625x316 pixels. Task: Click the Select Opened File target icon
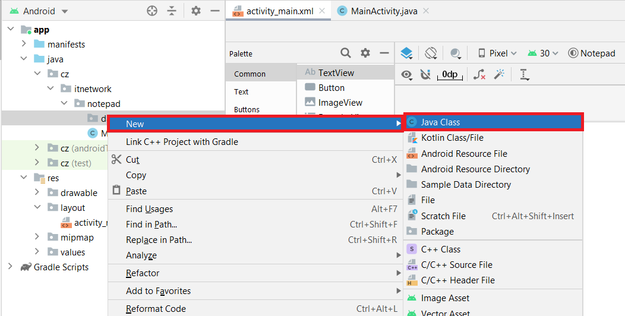pos(152,11)
